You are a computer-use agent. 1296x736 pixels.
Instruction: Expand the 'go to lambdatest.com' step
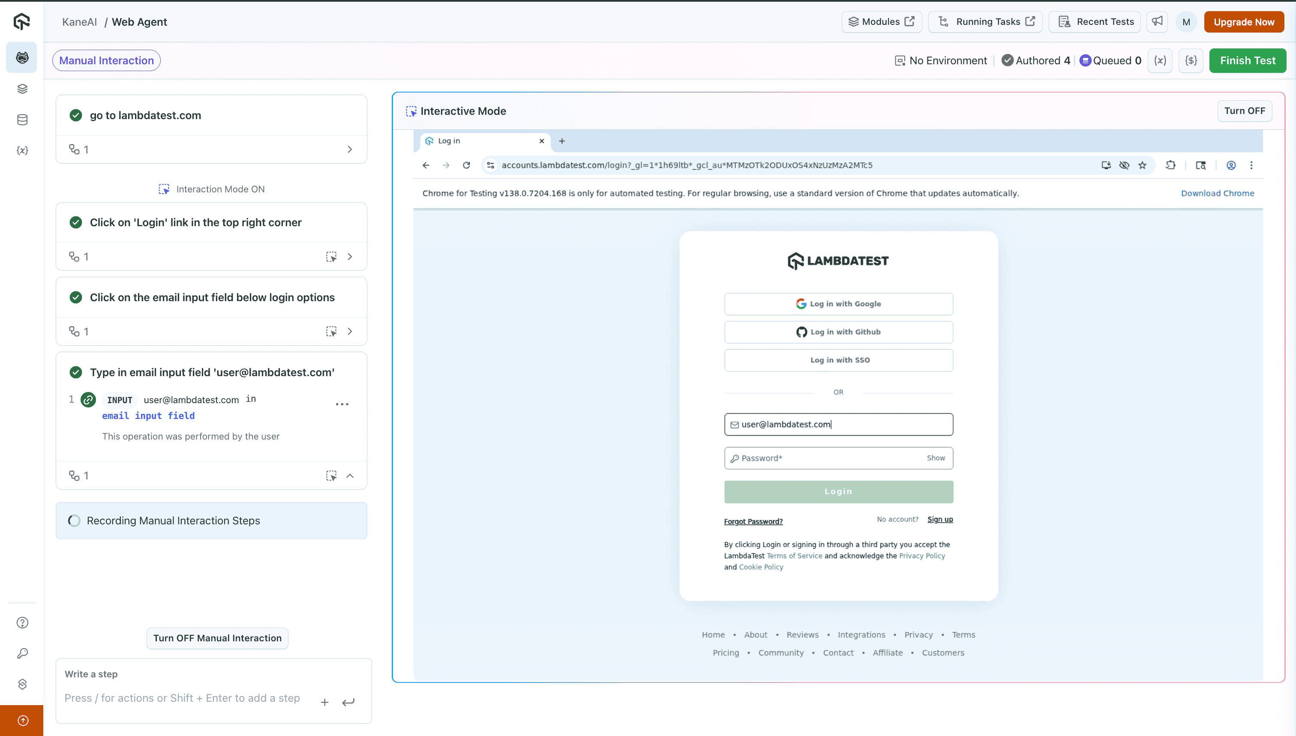click(350, 150)
